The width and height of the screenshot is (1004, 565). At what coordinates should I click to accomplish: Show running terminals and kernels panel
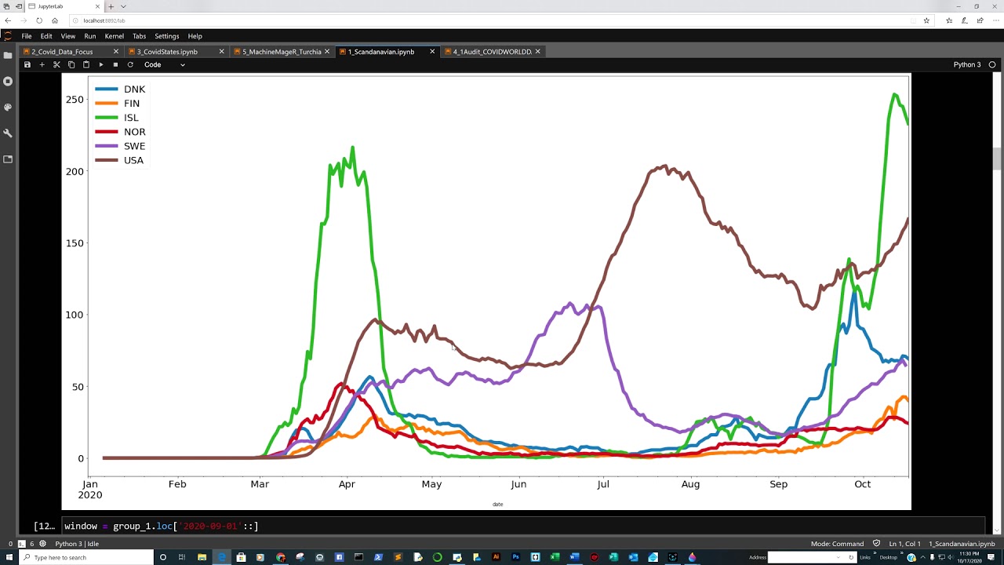tap(8, 81)
